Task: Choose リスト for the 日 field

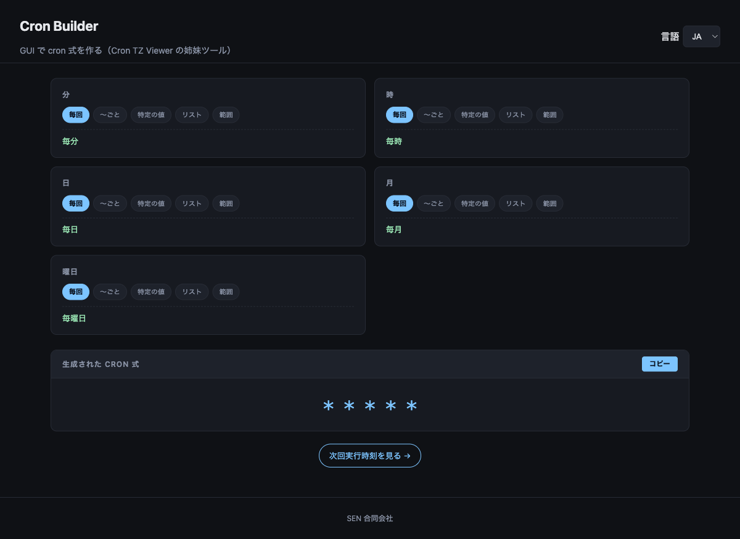Action: click(x=192, y=204)
